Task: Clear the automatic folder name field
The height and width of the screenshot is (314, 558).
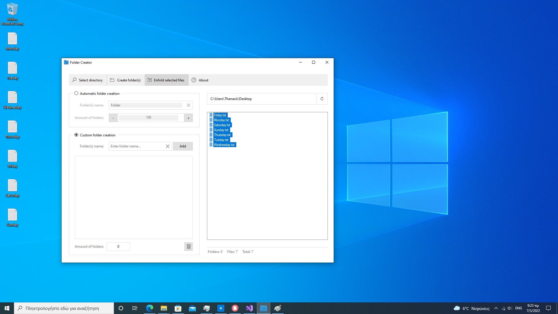Action: pyautogui.click(x=189, y=105)
